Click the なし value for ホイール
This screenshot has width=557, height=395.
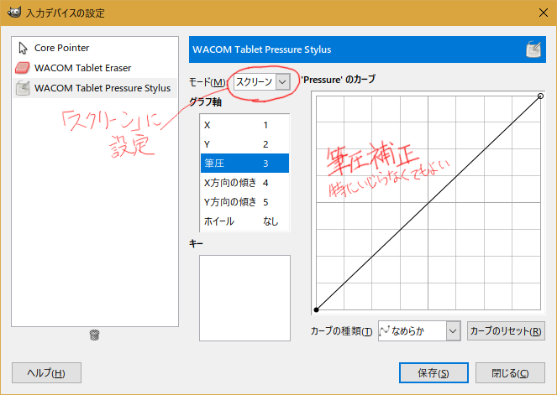[271, 221]
